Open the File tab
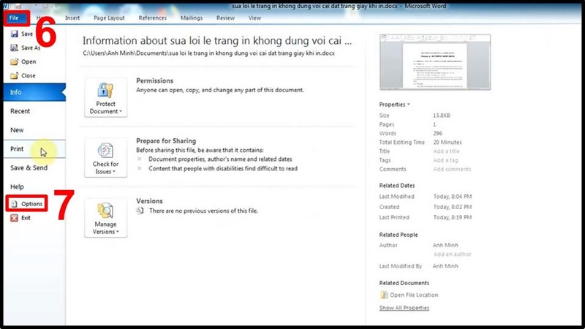Screen dimensions: 585x329 click(x=14, y=18)
